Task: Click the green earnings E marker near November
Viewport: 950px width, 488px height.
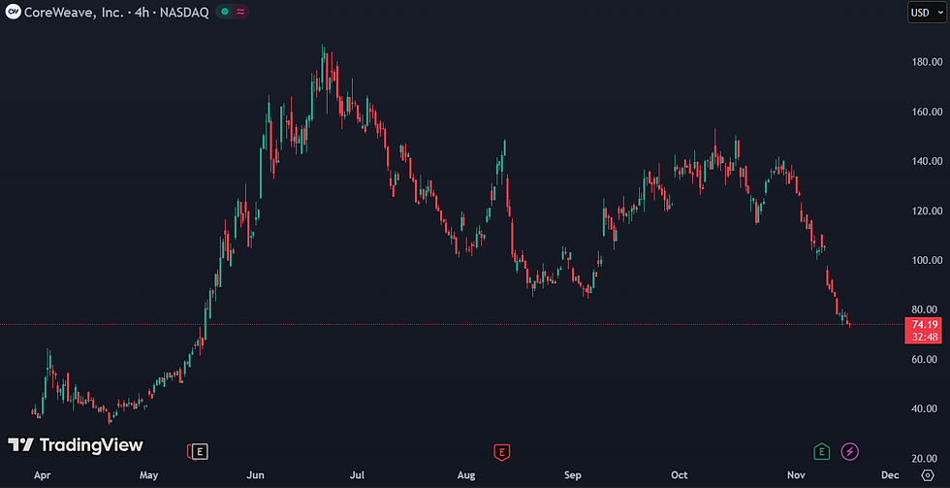Action: click(x=822, y=451)
